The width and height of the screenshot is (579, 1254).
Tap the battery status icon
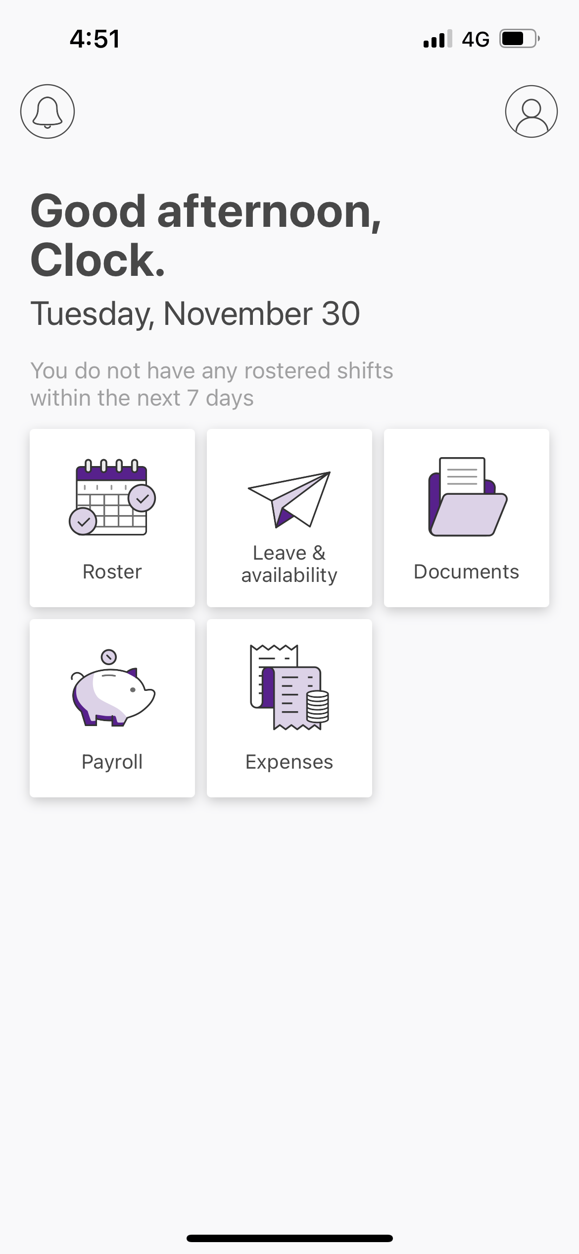pyautogui.click(x=519, y=39)
